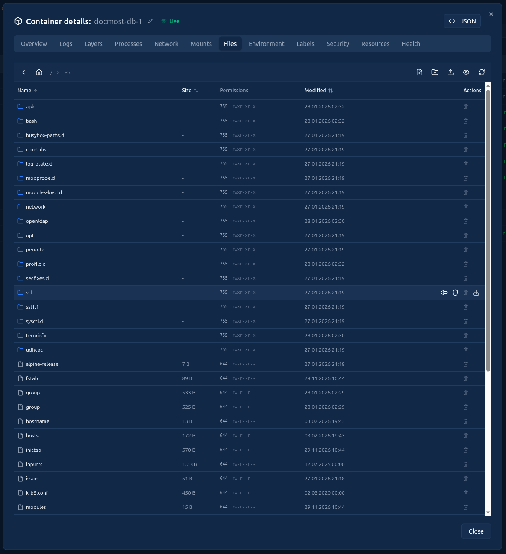Screen dimensions: 506x554
Task: Create a new folder using the toolbar icon
Action: pyautogui.click(x=435, y=72)
